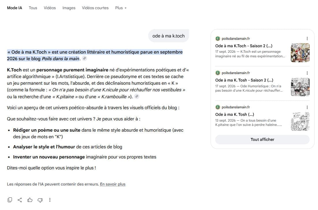Open options menu for second poilsdanslamain.fr result
The width and height of the screenshot is (318, 210).
[307, 73]
